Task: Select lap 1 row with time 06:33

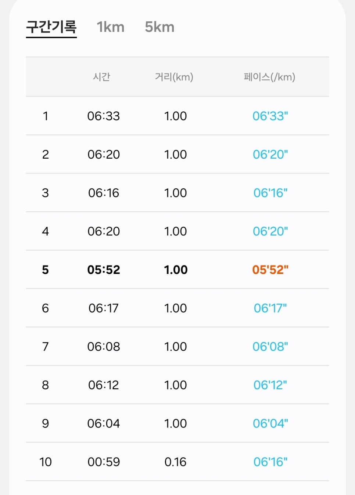Action: (x=177, y=116)
